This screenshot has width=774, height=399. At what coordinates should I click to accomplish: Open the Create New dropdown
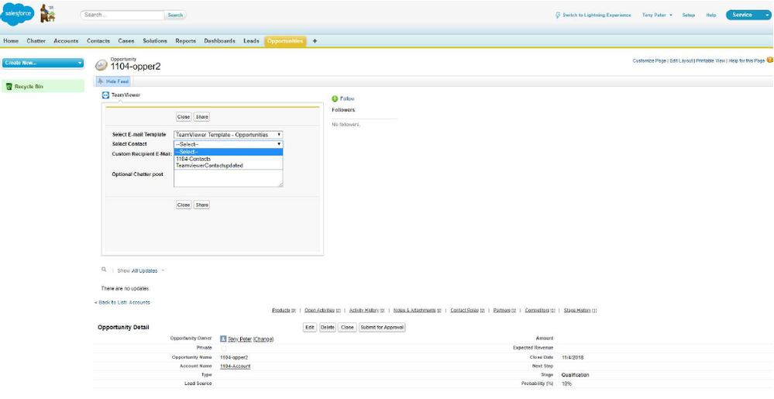click(43, 64)
